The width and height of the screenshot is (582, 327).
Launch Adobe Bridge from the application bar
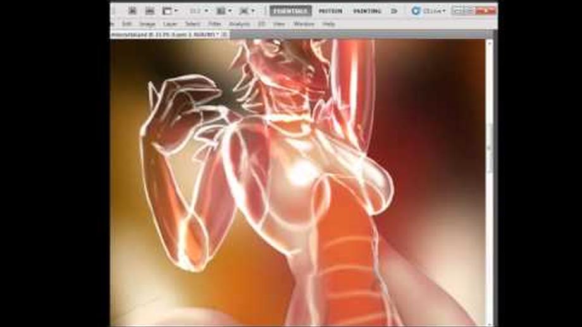(132, 11)
